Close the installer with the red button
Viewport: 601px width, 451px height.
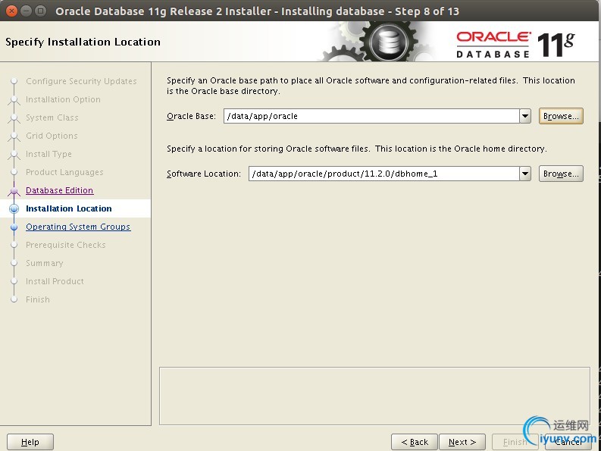[x=11, y=11]
